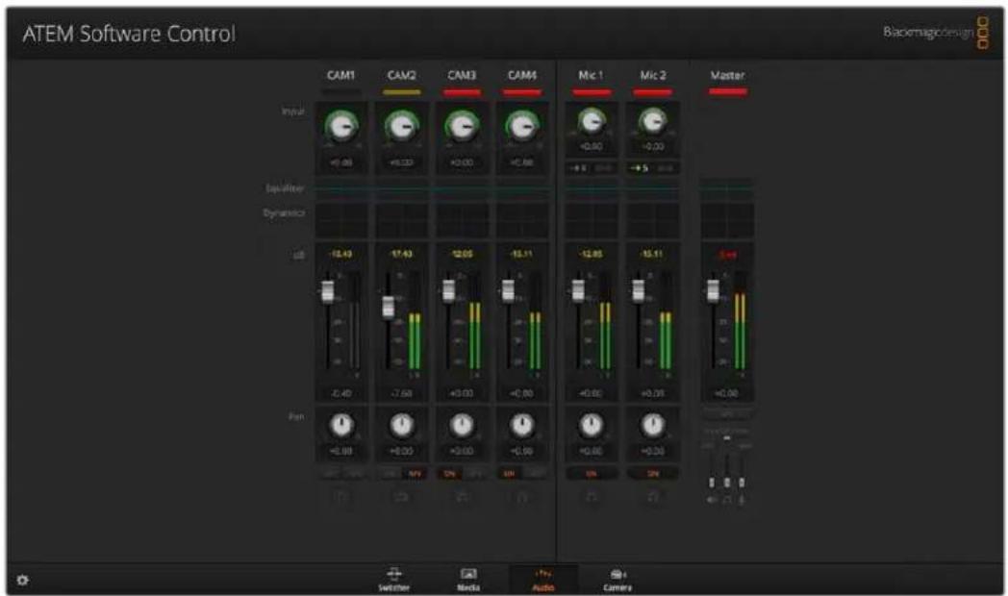Toggle the ON button for CAM2
This screenshot has width=1008, height=596.
[x=390, y=473]
